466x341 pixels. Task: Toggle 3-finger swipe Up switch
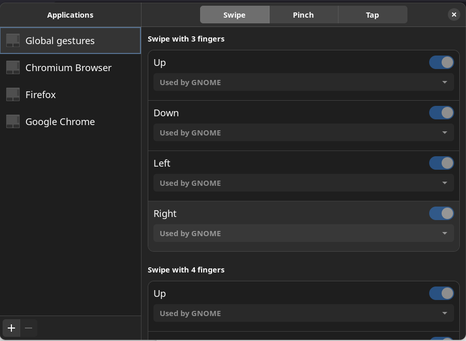[x=441, y=63]
